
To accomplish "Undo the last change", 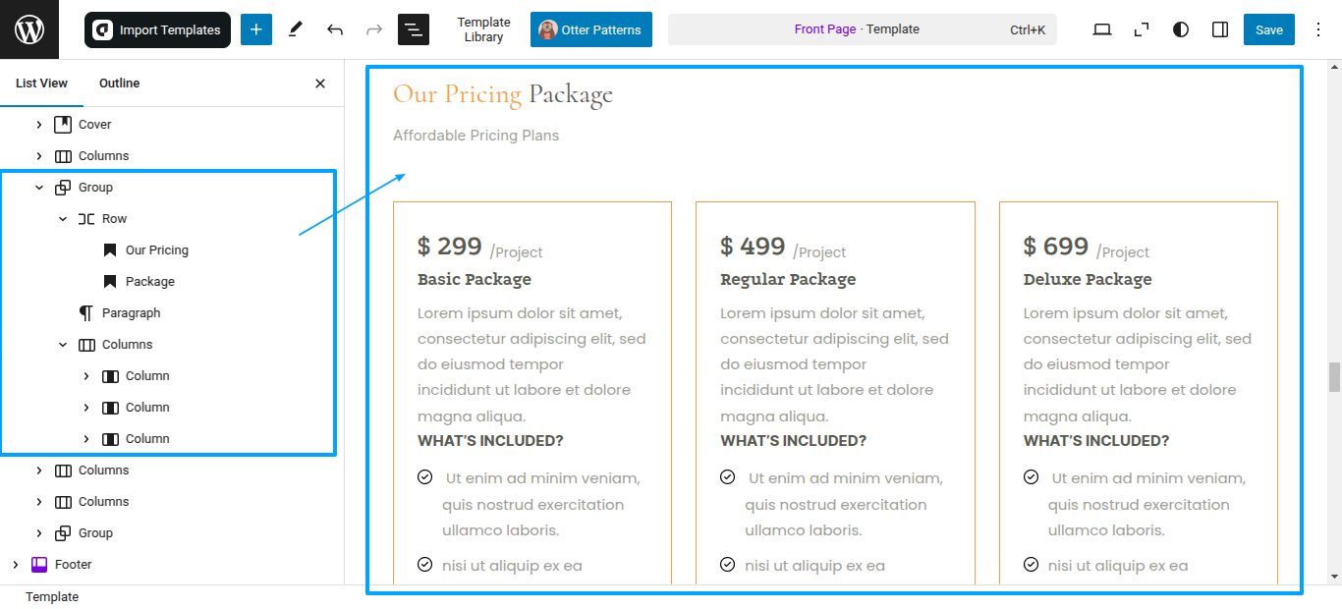I will coord(335,29).
